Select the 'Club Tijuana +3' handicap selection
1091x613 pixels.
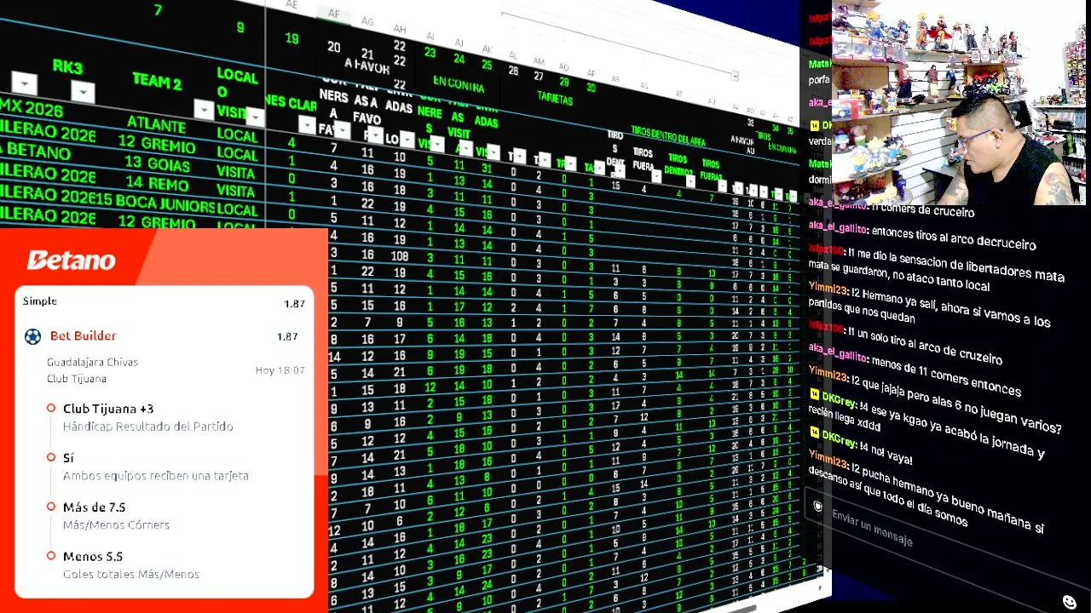coord(108,409)
